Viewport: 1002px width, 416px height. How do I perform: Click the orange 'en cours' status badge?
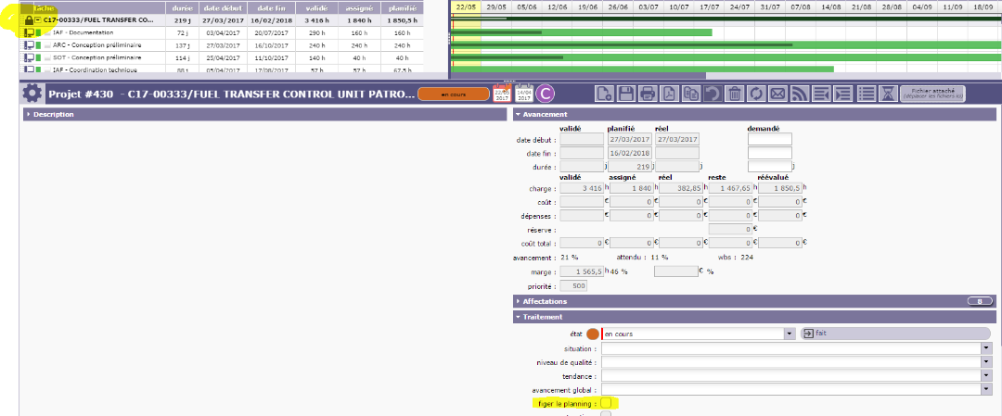453,94
